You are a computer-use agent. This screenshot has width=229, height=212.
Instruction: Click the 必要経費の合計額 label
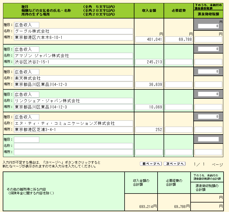[174, 183]
